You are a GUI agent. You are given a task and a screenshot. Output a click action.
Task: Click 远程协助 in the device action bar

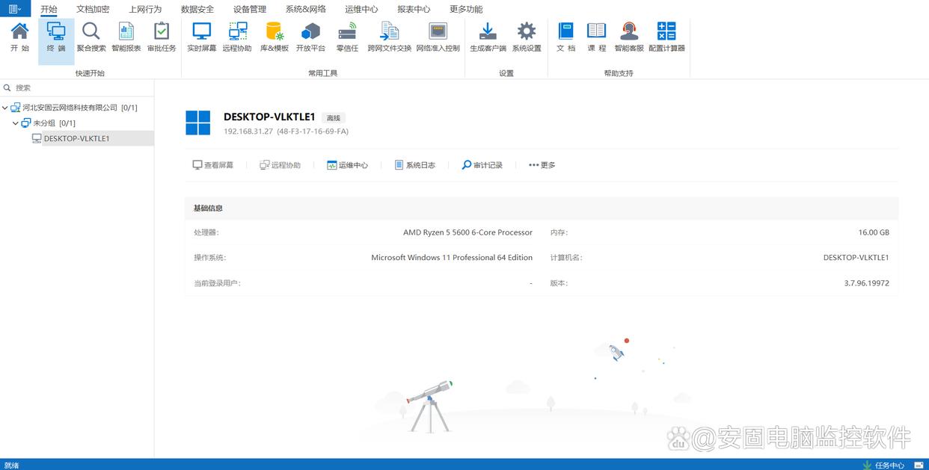[x=280, y=165]
